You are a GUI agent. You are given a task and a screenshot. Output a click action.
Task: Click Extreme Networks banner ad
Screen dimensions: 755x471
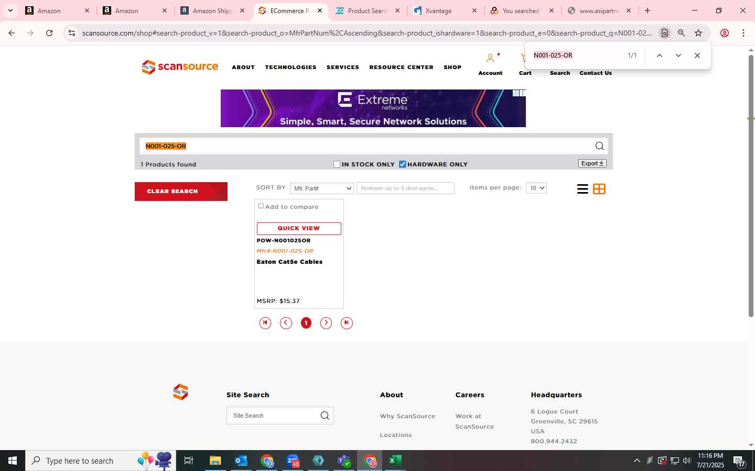[373, 108]
